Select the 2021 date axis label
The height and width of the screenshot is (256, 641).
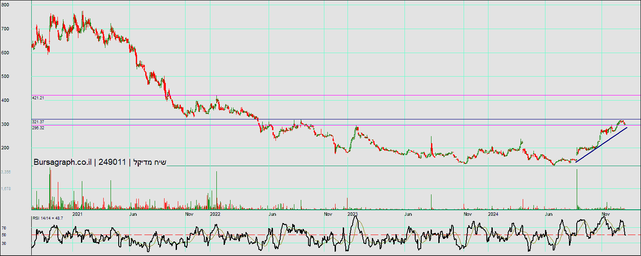pos(78,213)
